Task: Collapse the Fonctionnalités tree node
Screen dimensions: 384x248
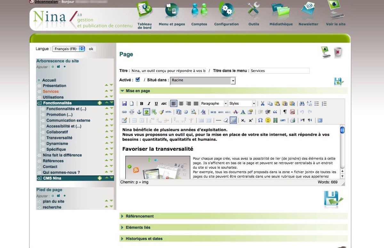Action: click(40, 103)
